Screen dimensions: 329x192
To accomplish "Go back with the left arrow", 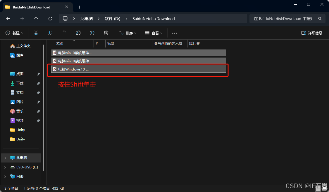I will (8, 19).
